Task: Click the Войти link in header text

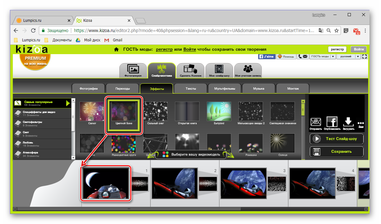Action: pyautogui.click(x=189, y=49)
